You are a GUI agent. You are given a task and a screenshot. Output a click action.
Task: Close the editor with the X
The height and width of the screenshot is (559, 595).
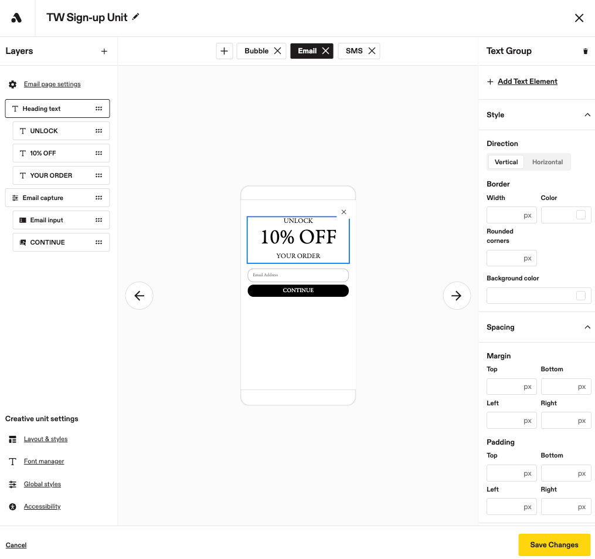pyautogui.click(x=579, y=18)
